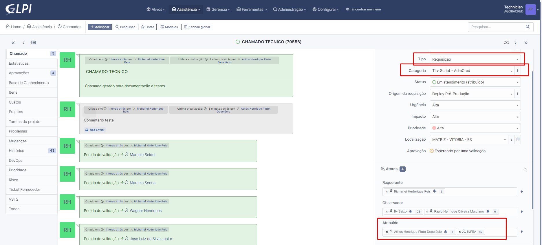The image size is (542, 245).
Task: Open Impacto dropdown
Action: click(475, 117)
